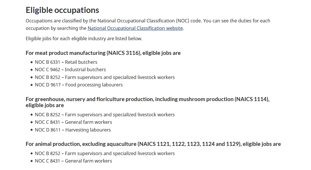Viewport: 311px width, 170px height.
Task: Click the bullet beside Industrial butchers
Action: tap(32, 70)
